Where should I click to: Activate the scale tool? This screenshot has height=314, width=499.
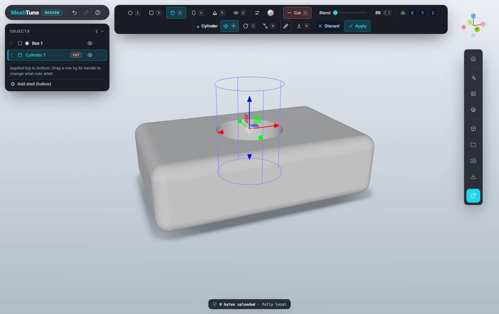269,26
